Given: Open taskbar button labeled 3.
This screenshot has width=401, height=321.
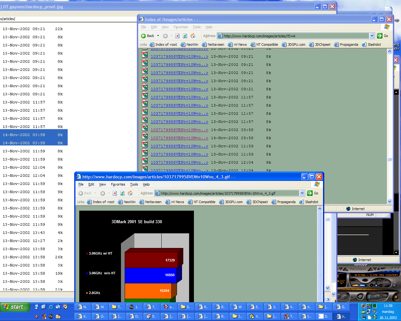Looking at the screenshot, I should (x=272, y=307).
